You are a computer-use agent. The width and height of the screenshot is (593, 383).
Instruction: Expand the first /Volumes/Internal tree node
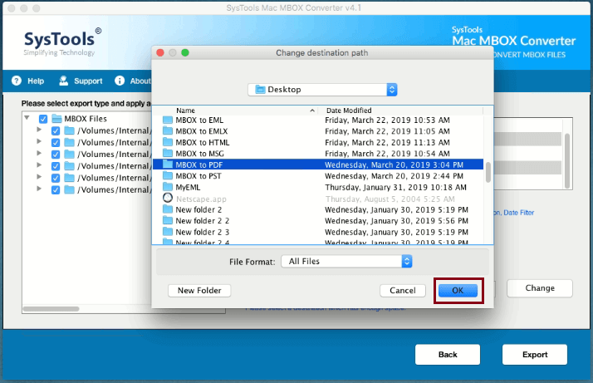(x=39, y=130)
